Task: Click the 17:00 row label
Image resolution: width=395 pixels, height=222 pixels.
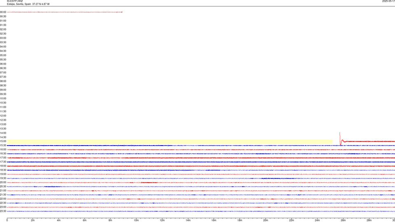Action: coord(3,158)
